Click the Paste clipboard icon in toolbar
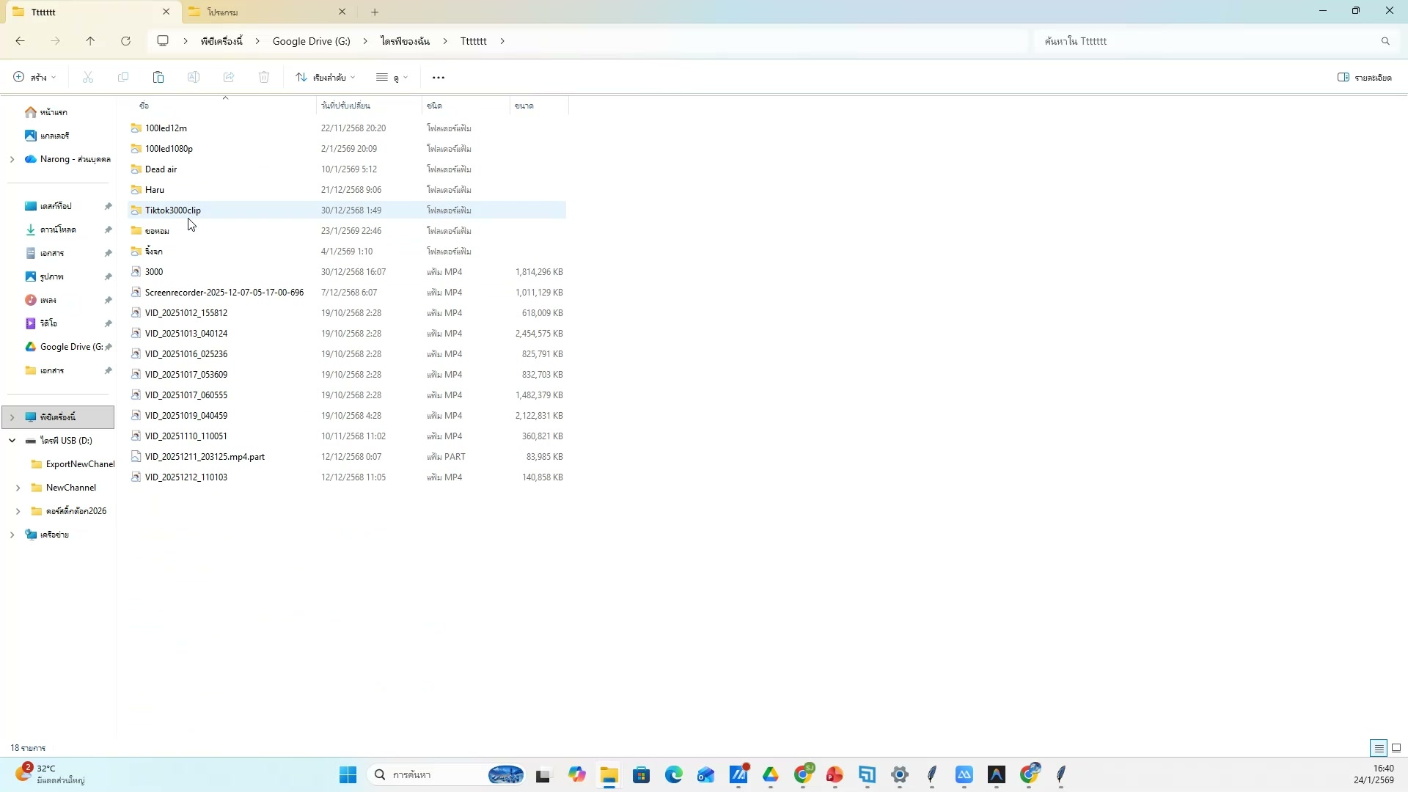 coord(158,77)
